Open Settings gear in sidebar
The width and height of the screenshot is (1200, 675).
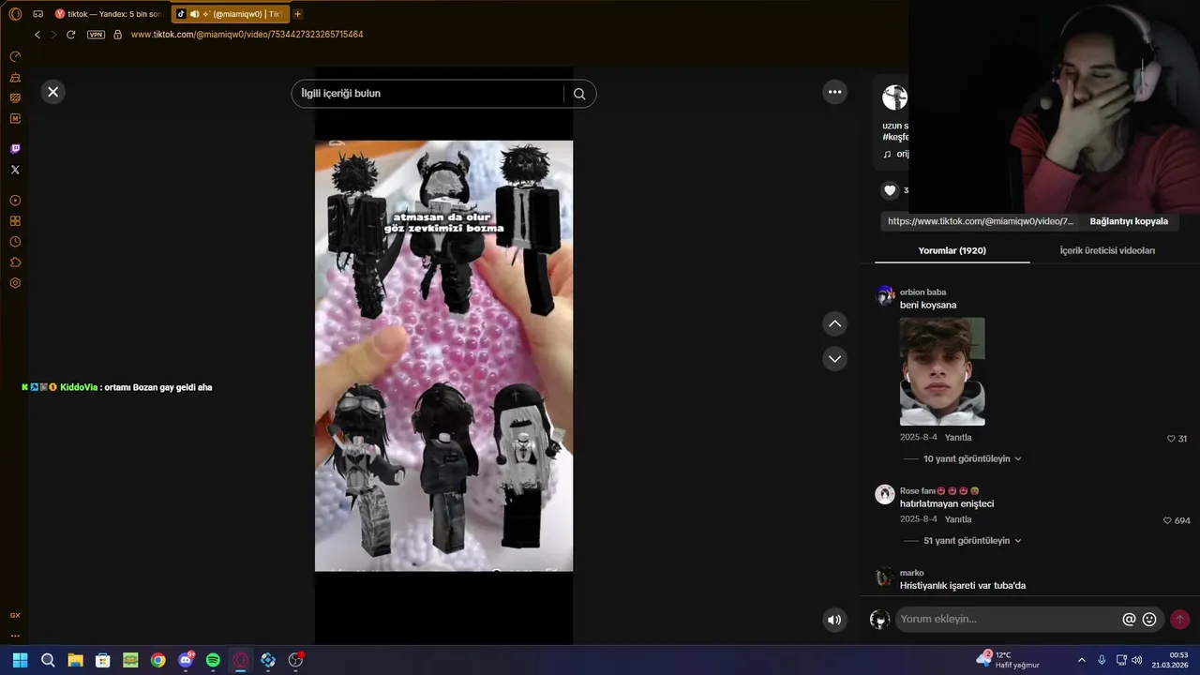click(15, 283)
